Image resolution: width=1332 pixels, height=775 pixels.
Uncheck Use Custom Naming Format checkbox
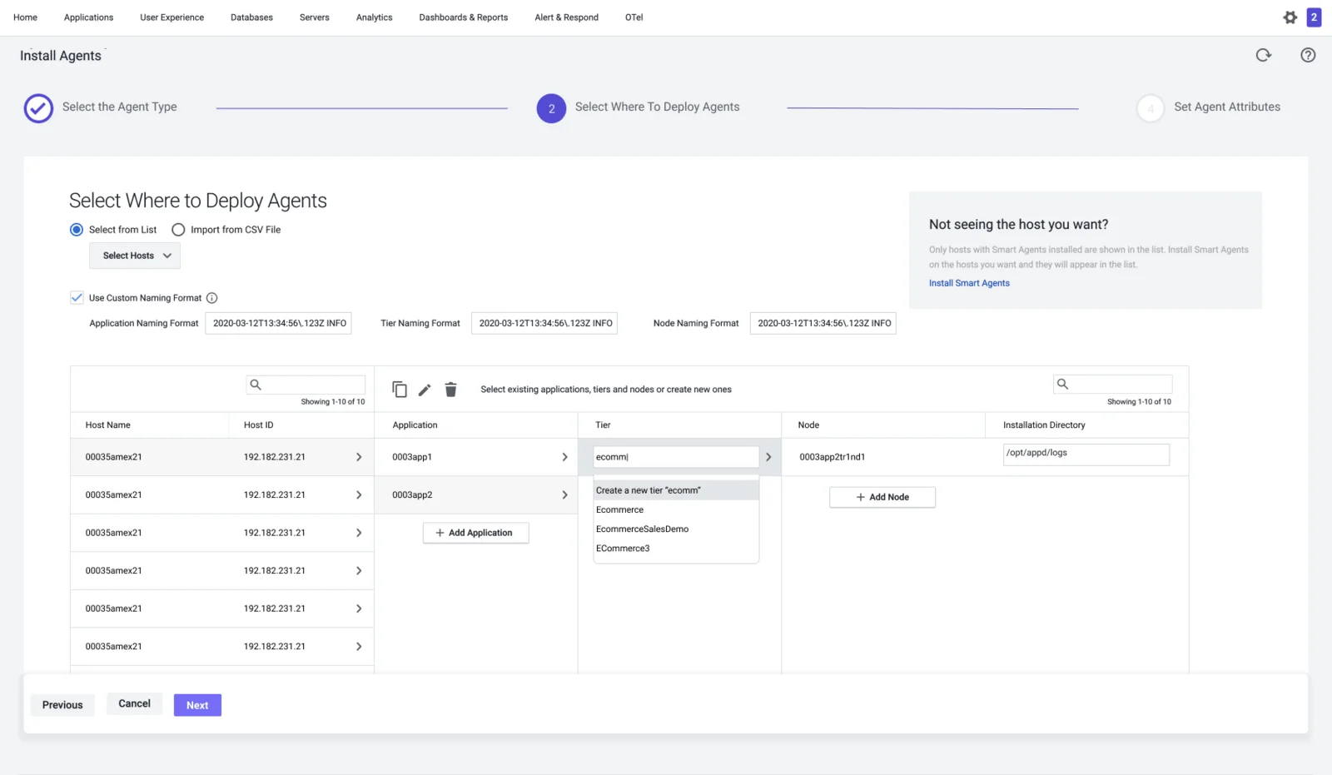point(77,298)
